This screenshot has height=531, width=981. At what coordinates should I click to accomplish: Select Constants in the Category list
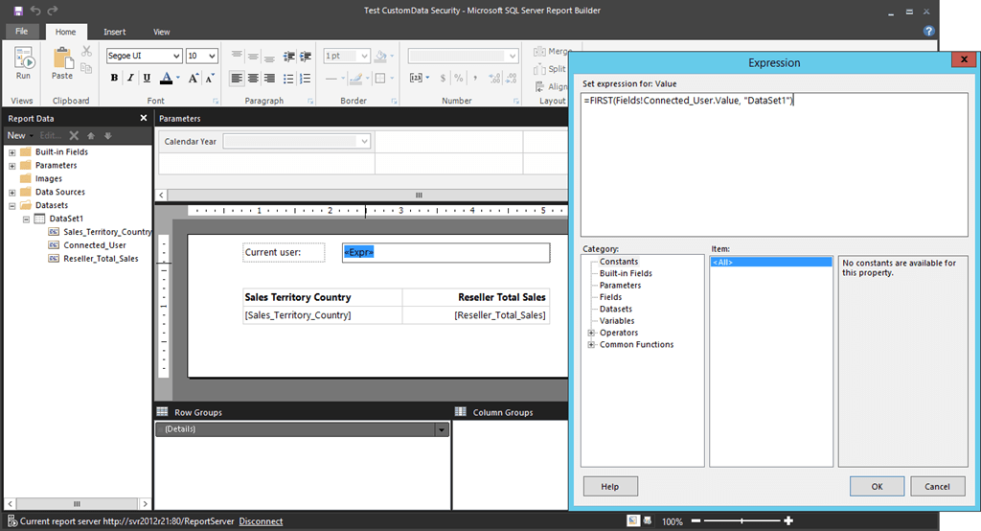coord(619,262)
